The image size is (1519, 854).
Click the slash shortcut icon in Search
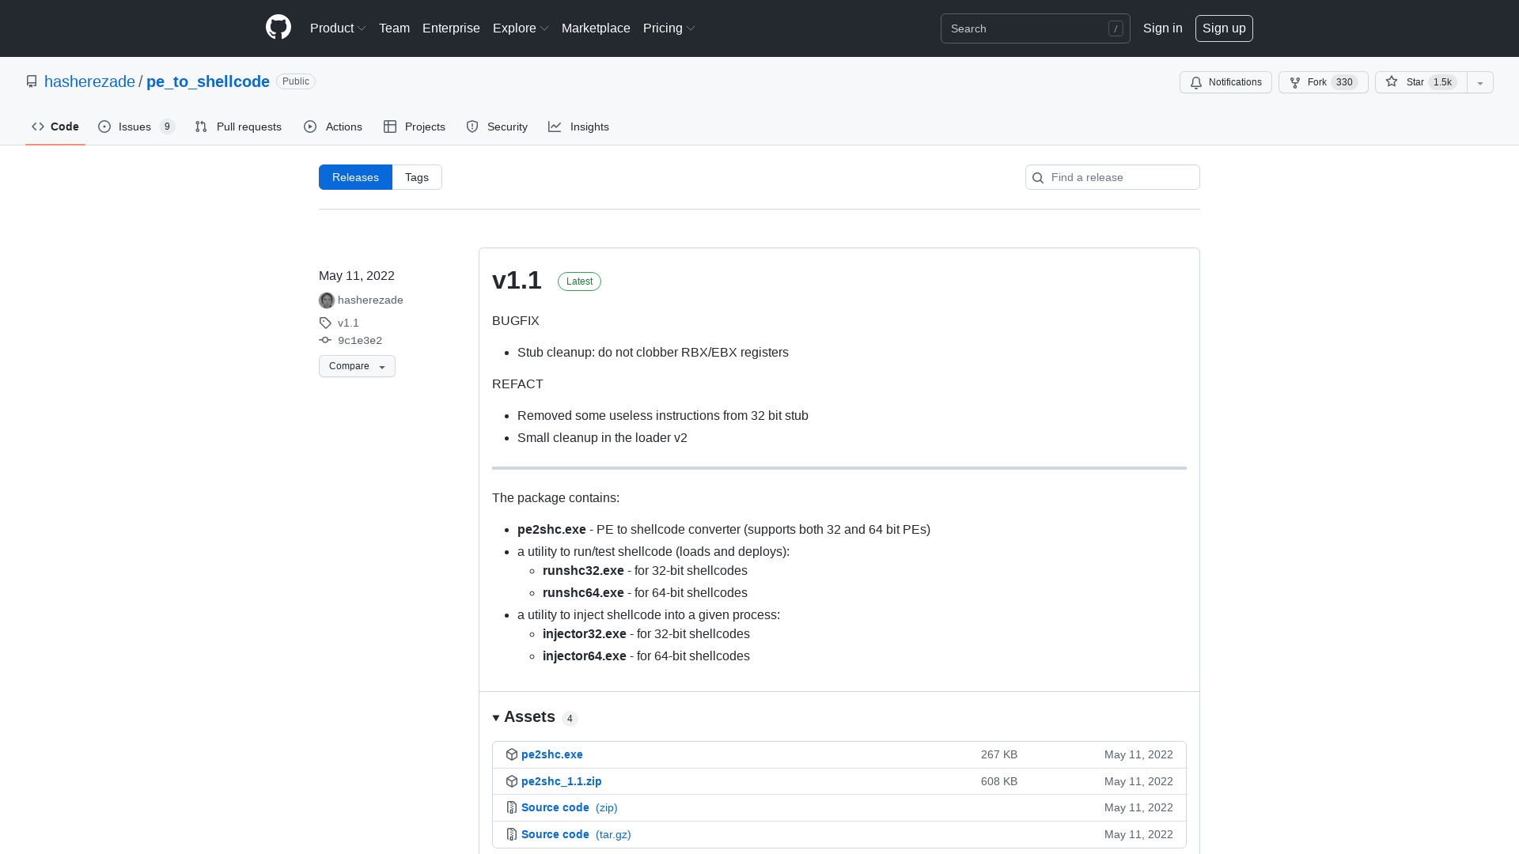(1116, 28)
